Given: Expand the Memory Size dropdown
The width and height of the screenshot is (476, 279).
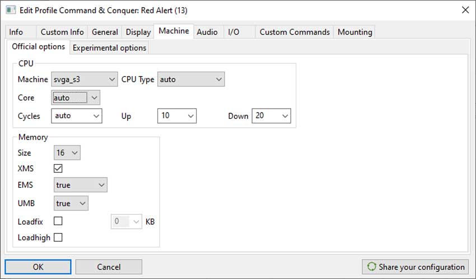Looking at the screenshot, I should tap(67, 152).
